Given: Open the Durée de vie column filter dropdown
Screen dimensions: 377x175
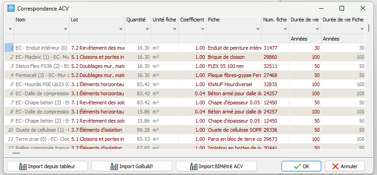Looking at the screenshot, I should pos(318,29).
